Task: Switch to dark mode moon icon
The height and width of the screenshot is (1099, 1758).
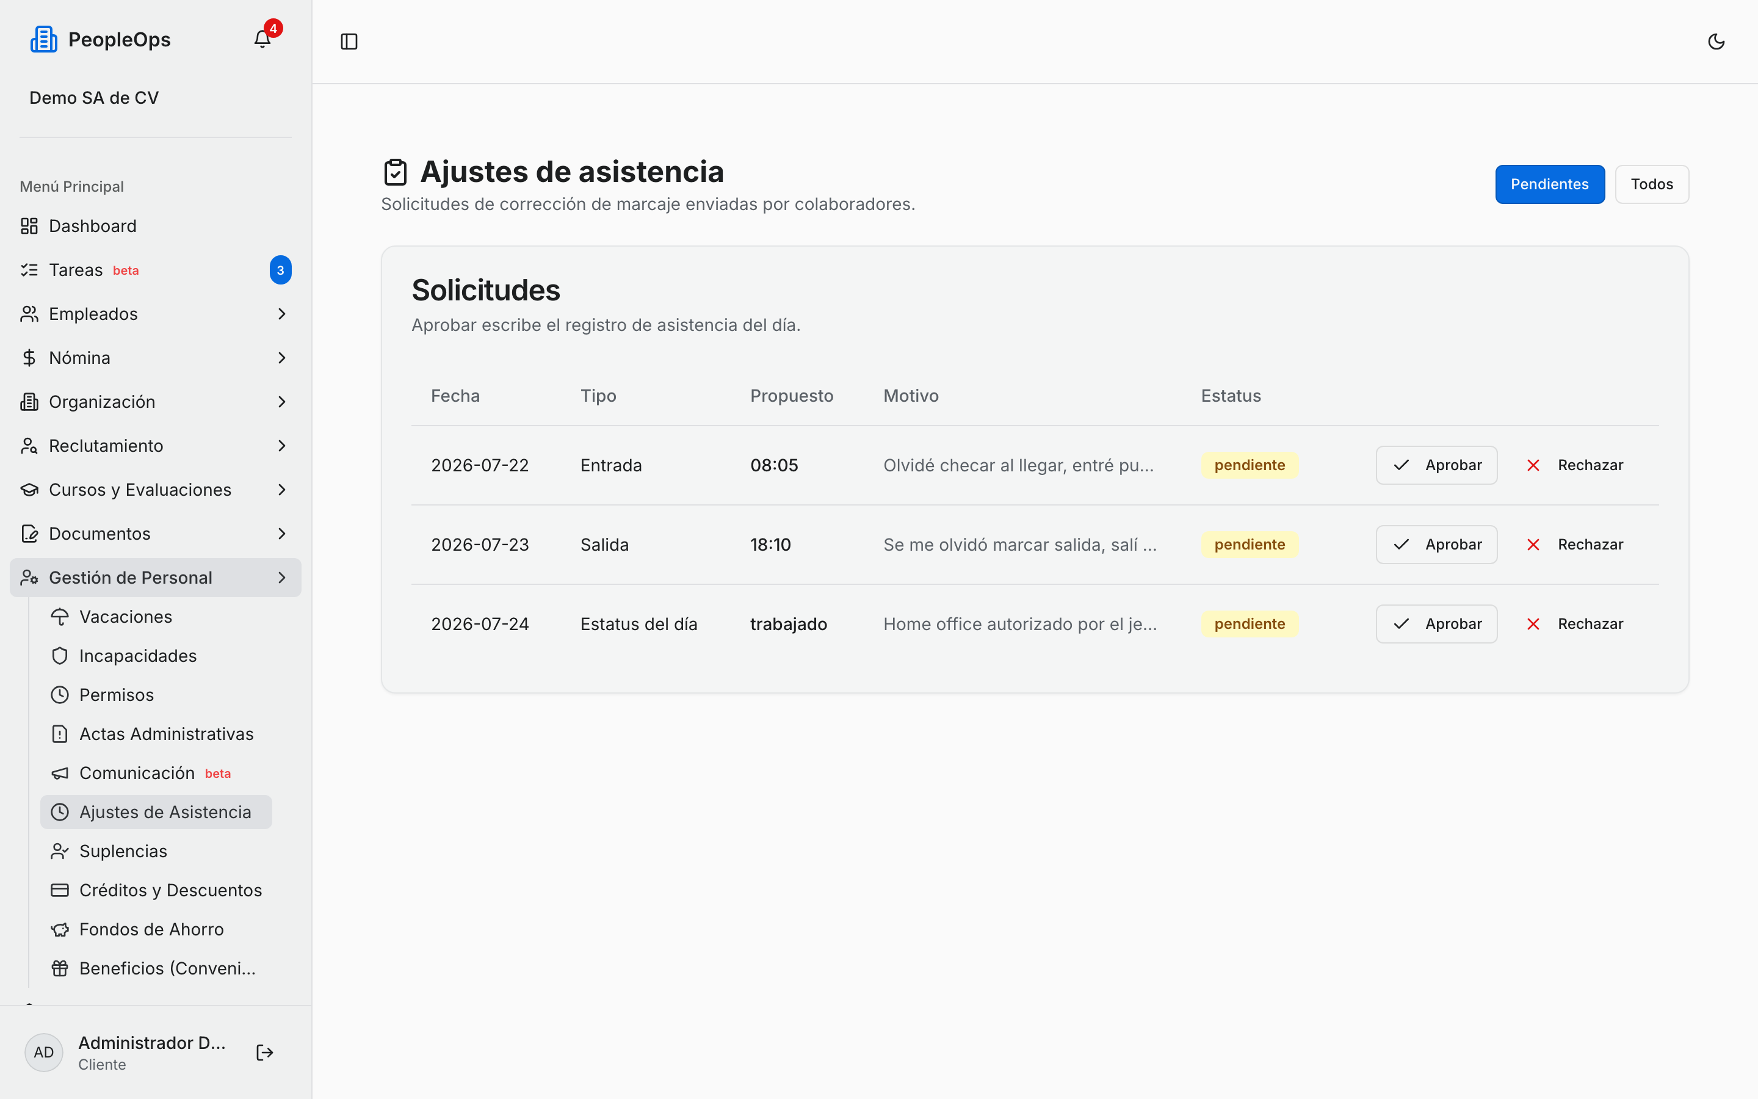Action: (1716, 42)
